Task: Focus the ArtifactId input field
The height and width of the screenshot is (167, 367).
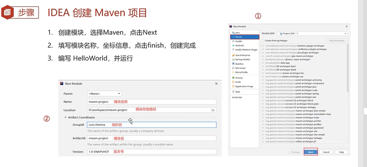Action: 152,138
